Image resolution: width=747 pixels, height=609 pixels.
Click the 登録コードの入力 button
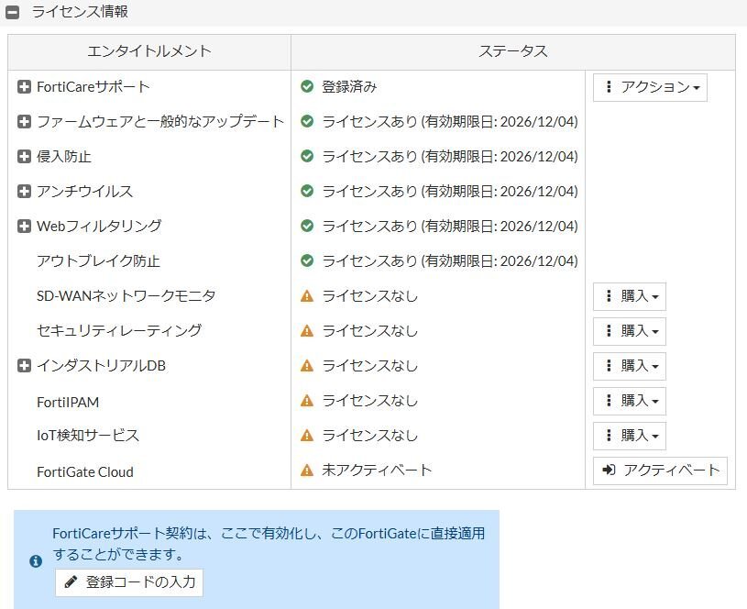128,581
